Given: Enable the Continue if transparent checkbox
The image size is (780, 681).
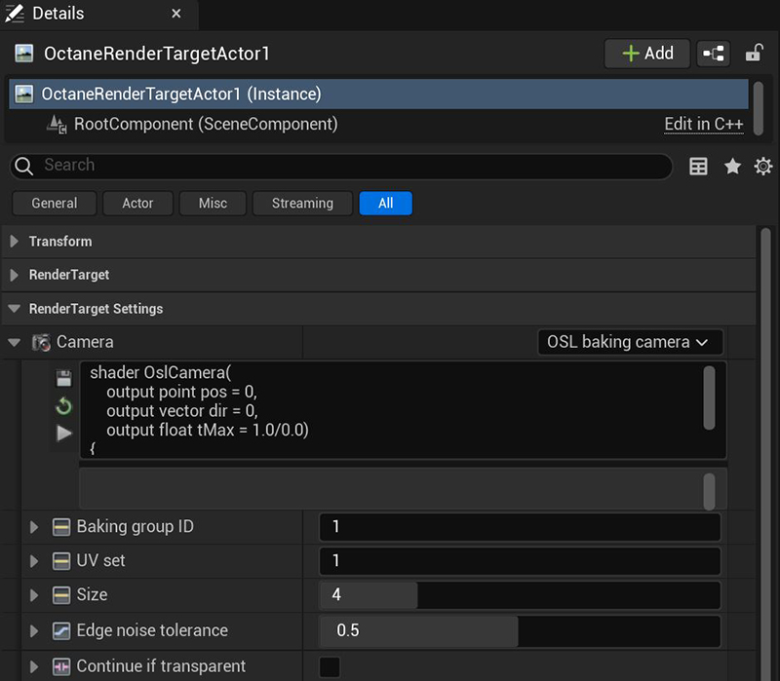Looking at the screenshot, I should [330, 667].
